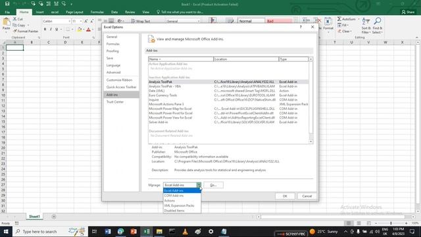Switch to the Page Layout ribbon tab
Screen dimensions: 421x237
(74, 12)
